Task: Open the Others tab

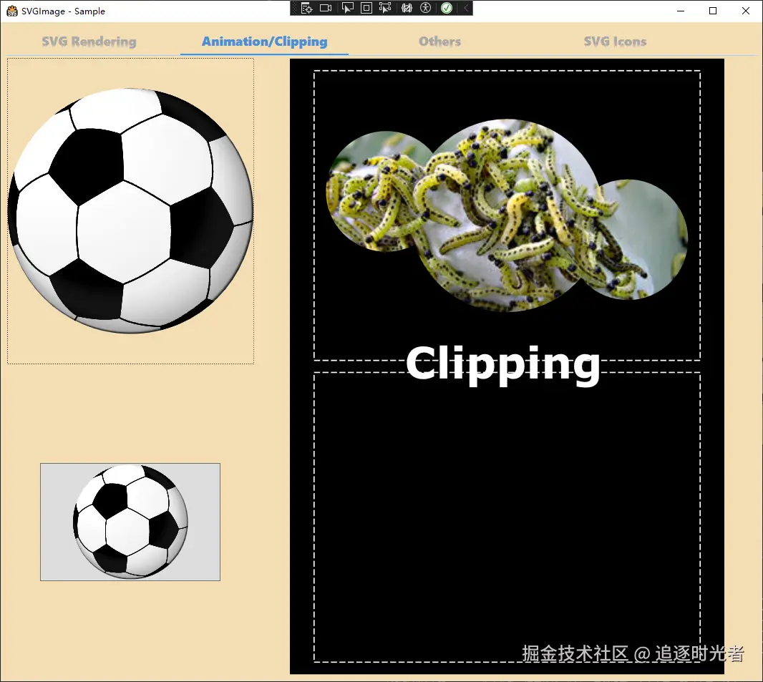Action: pyautogui.click(x=440, y=42)
